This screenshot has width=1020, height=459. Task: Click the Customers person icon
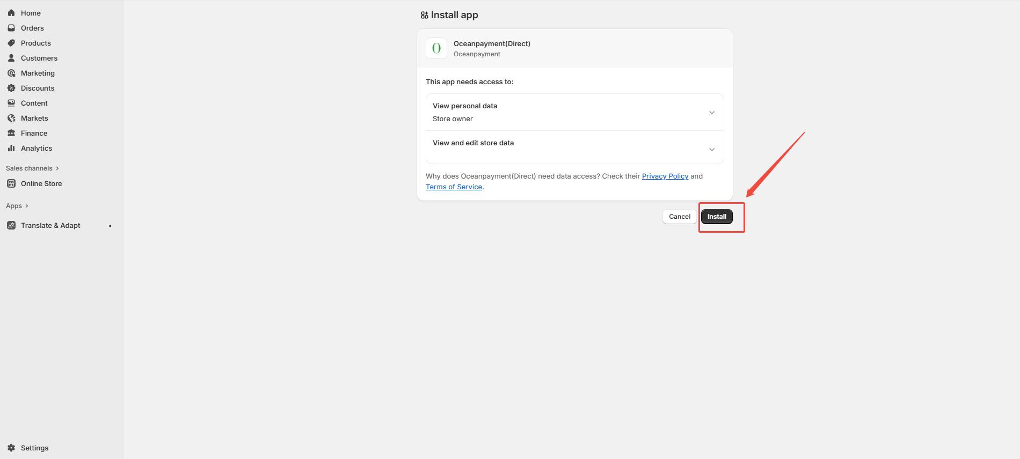(x=11, y=58)
